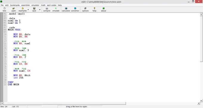Run the emulate play icon

(56, 10)
